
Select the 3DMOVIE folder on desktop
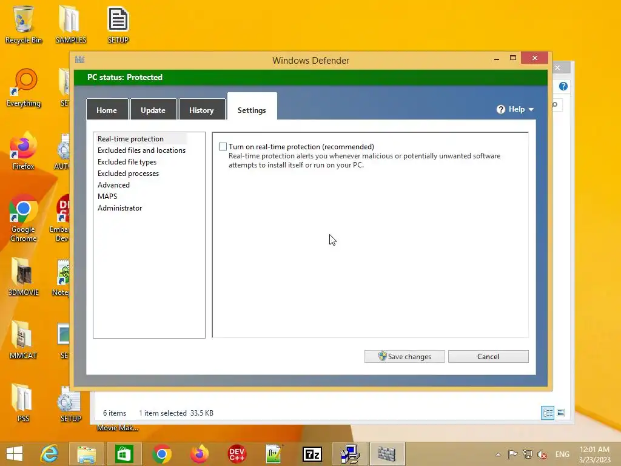(x=24, y=277)
